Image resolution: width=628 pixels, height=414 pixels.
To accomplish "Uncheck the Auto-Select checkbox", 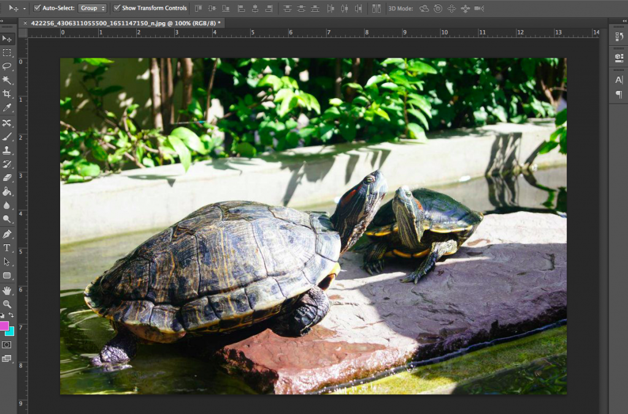I will tap(37, 8).
